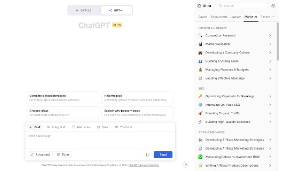Open Measuring Return on Investment entry
Viewport: 285px width, 171px height.
[235, 157]
